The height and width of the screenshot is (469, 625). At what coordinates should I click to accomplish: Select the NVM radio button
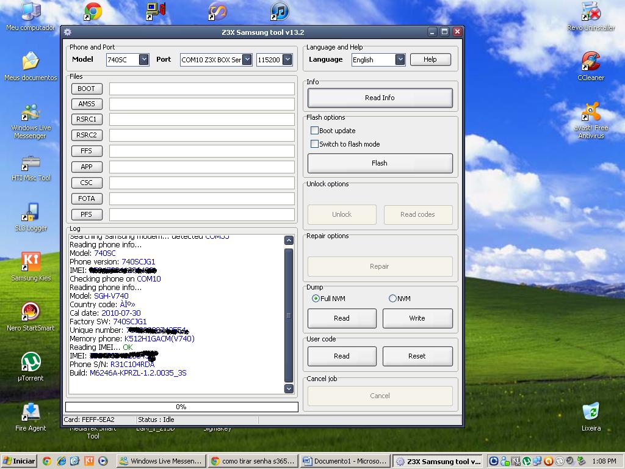tap(392, 298)
